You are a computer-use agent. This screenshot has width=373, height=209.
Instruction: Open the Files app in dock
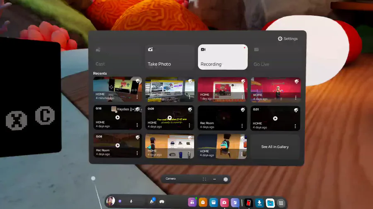tap(270, 203)
